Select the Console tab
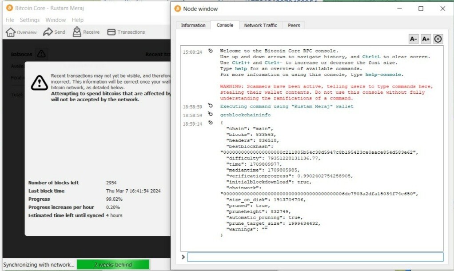 pyautogui.click(x=225, y=25)
